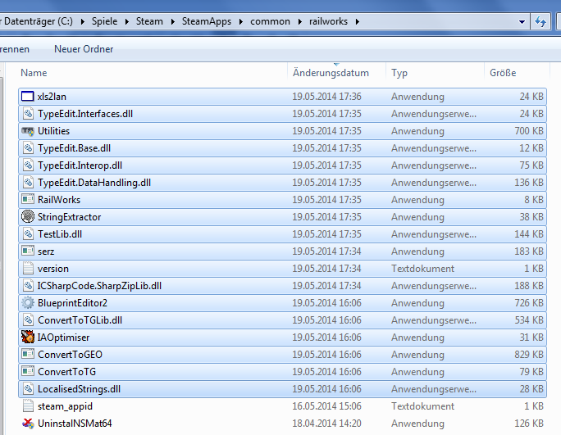Click the IAOptimiser application icon
This screenshot has height=435, width=561.
[x=28, y=337]
